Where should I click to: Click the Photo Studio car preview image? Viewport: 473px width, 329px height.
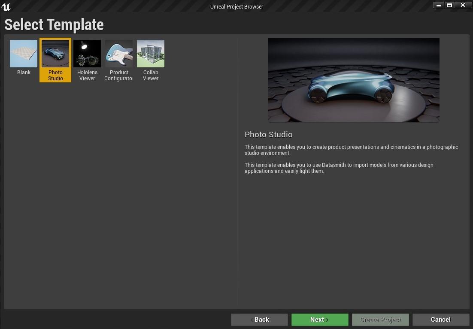[354, 80]
